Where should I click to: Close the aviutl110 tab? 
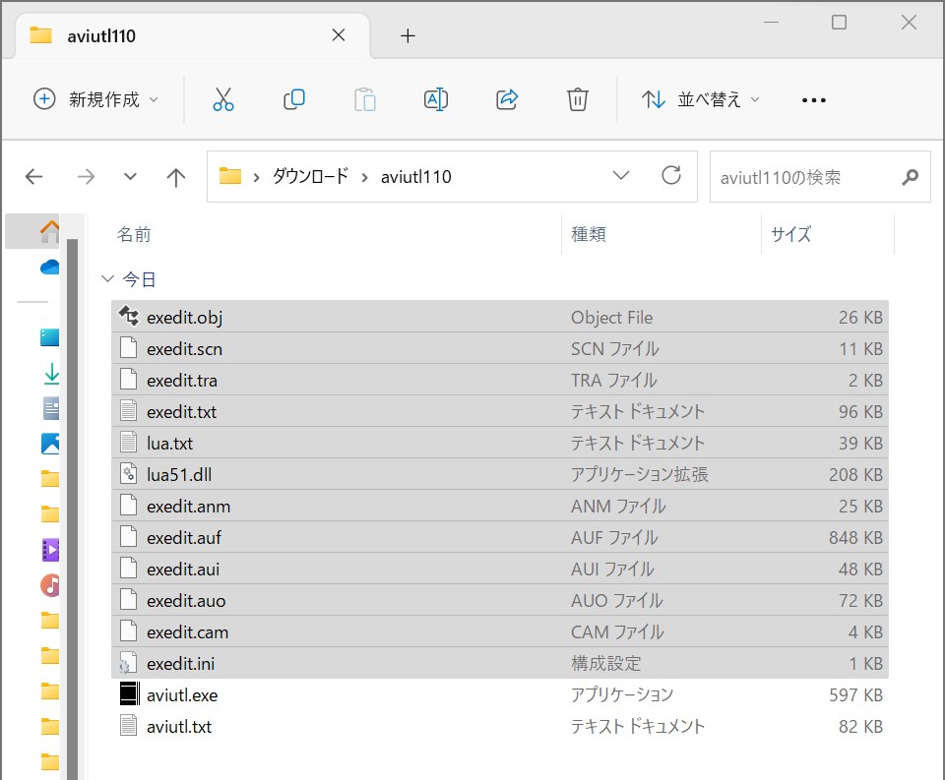click(339, 35)
